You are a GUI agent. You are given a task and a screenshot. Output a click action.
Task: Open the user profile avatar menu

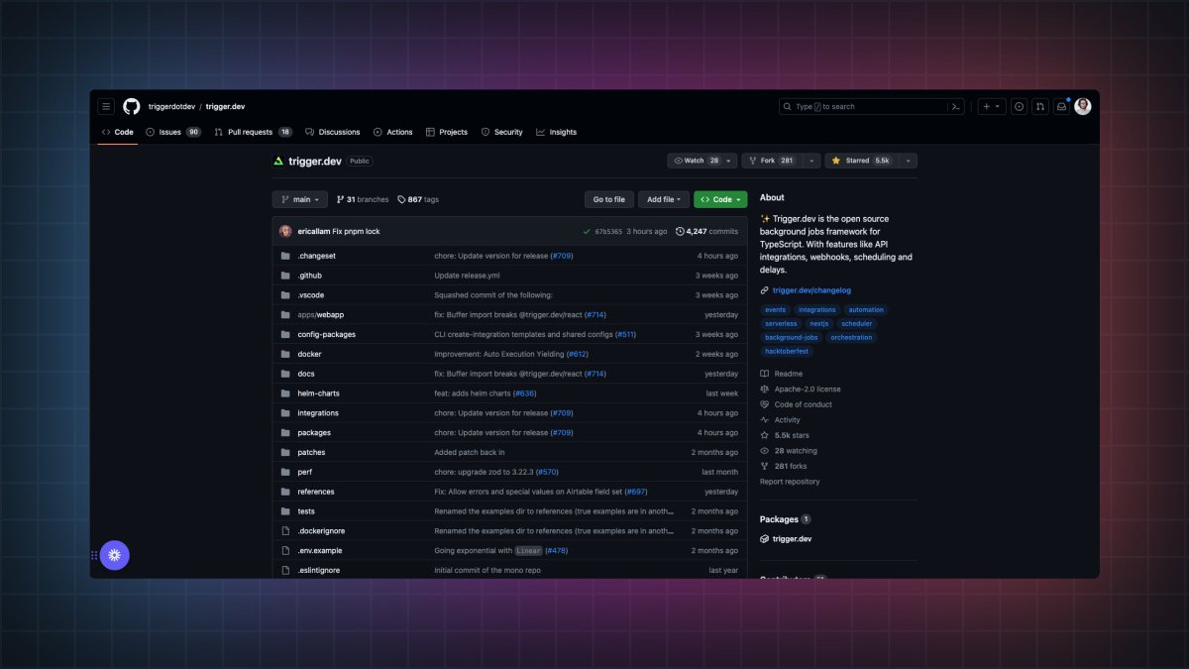click(1083, 106)
